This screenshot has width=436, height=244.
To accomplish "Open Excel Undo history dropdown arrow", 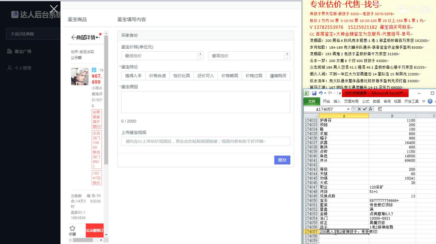I will coord(325,93).
